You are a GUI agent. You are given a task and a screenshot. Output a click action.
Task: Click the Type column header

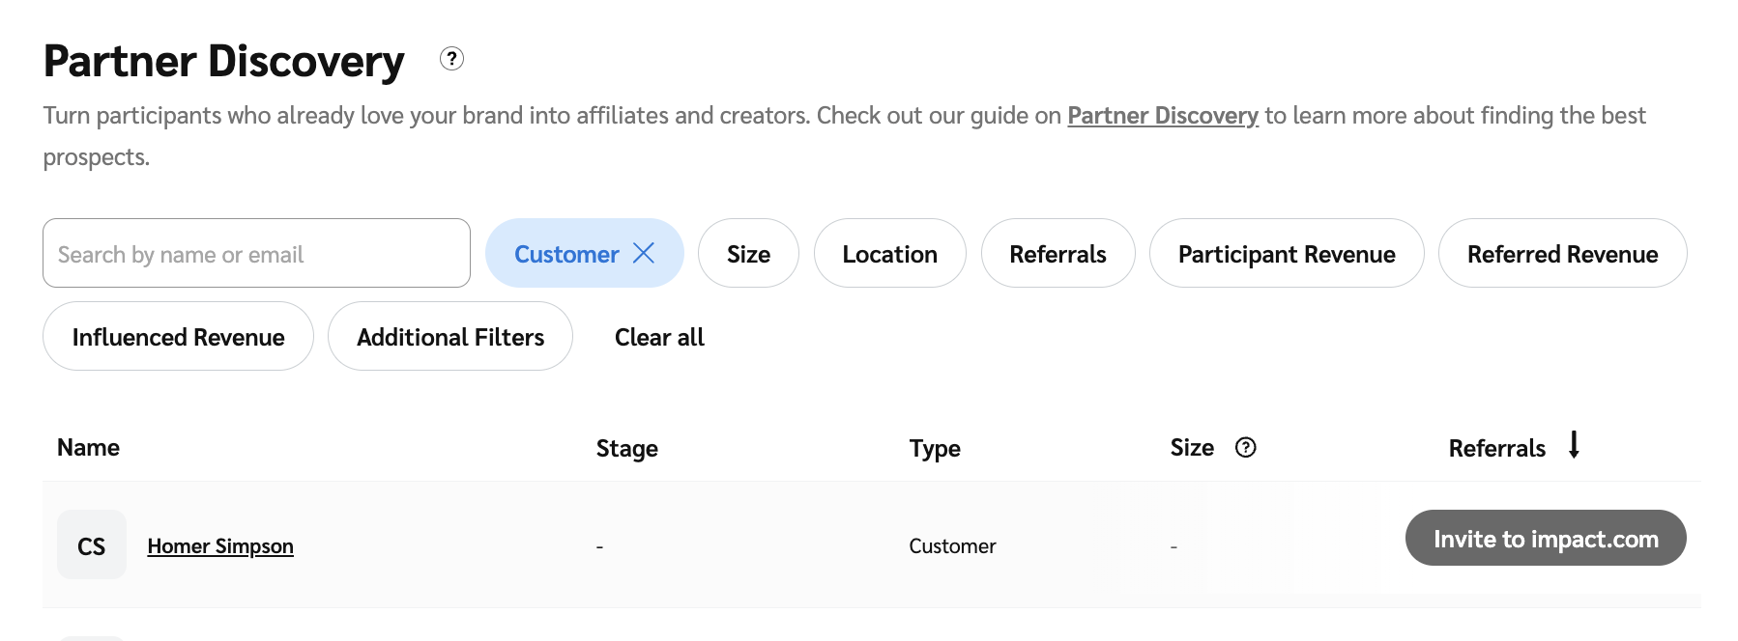(x=934, y=449)
